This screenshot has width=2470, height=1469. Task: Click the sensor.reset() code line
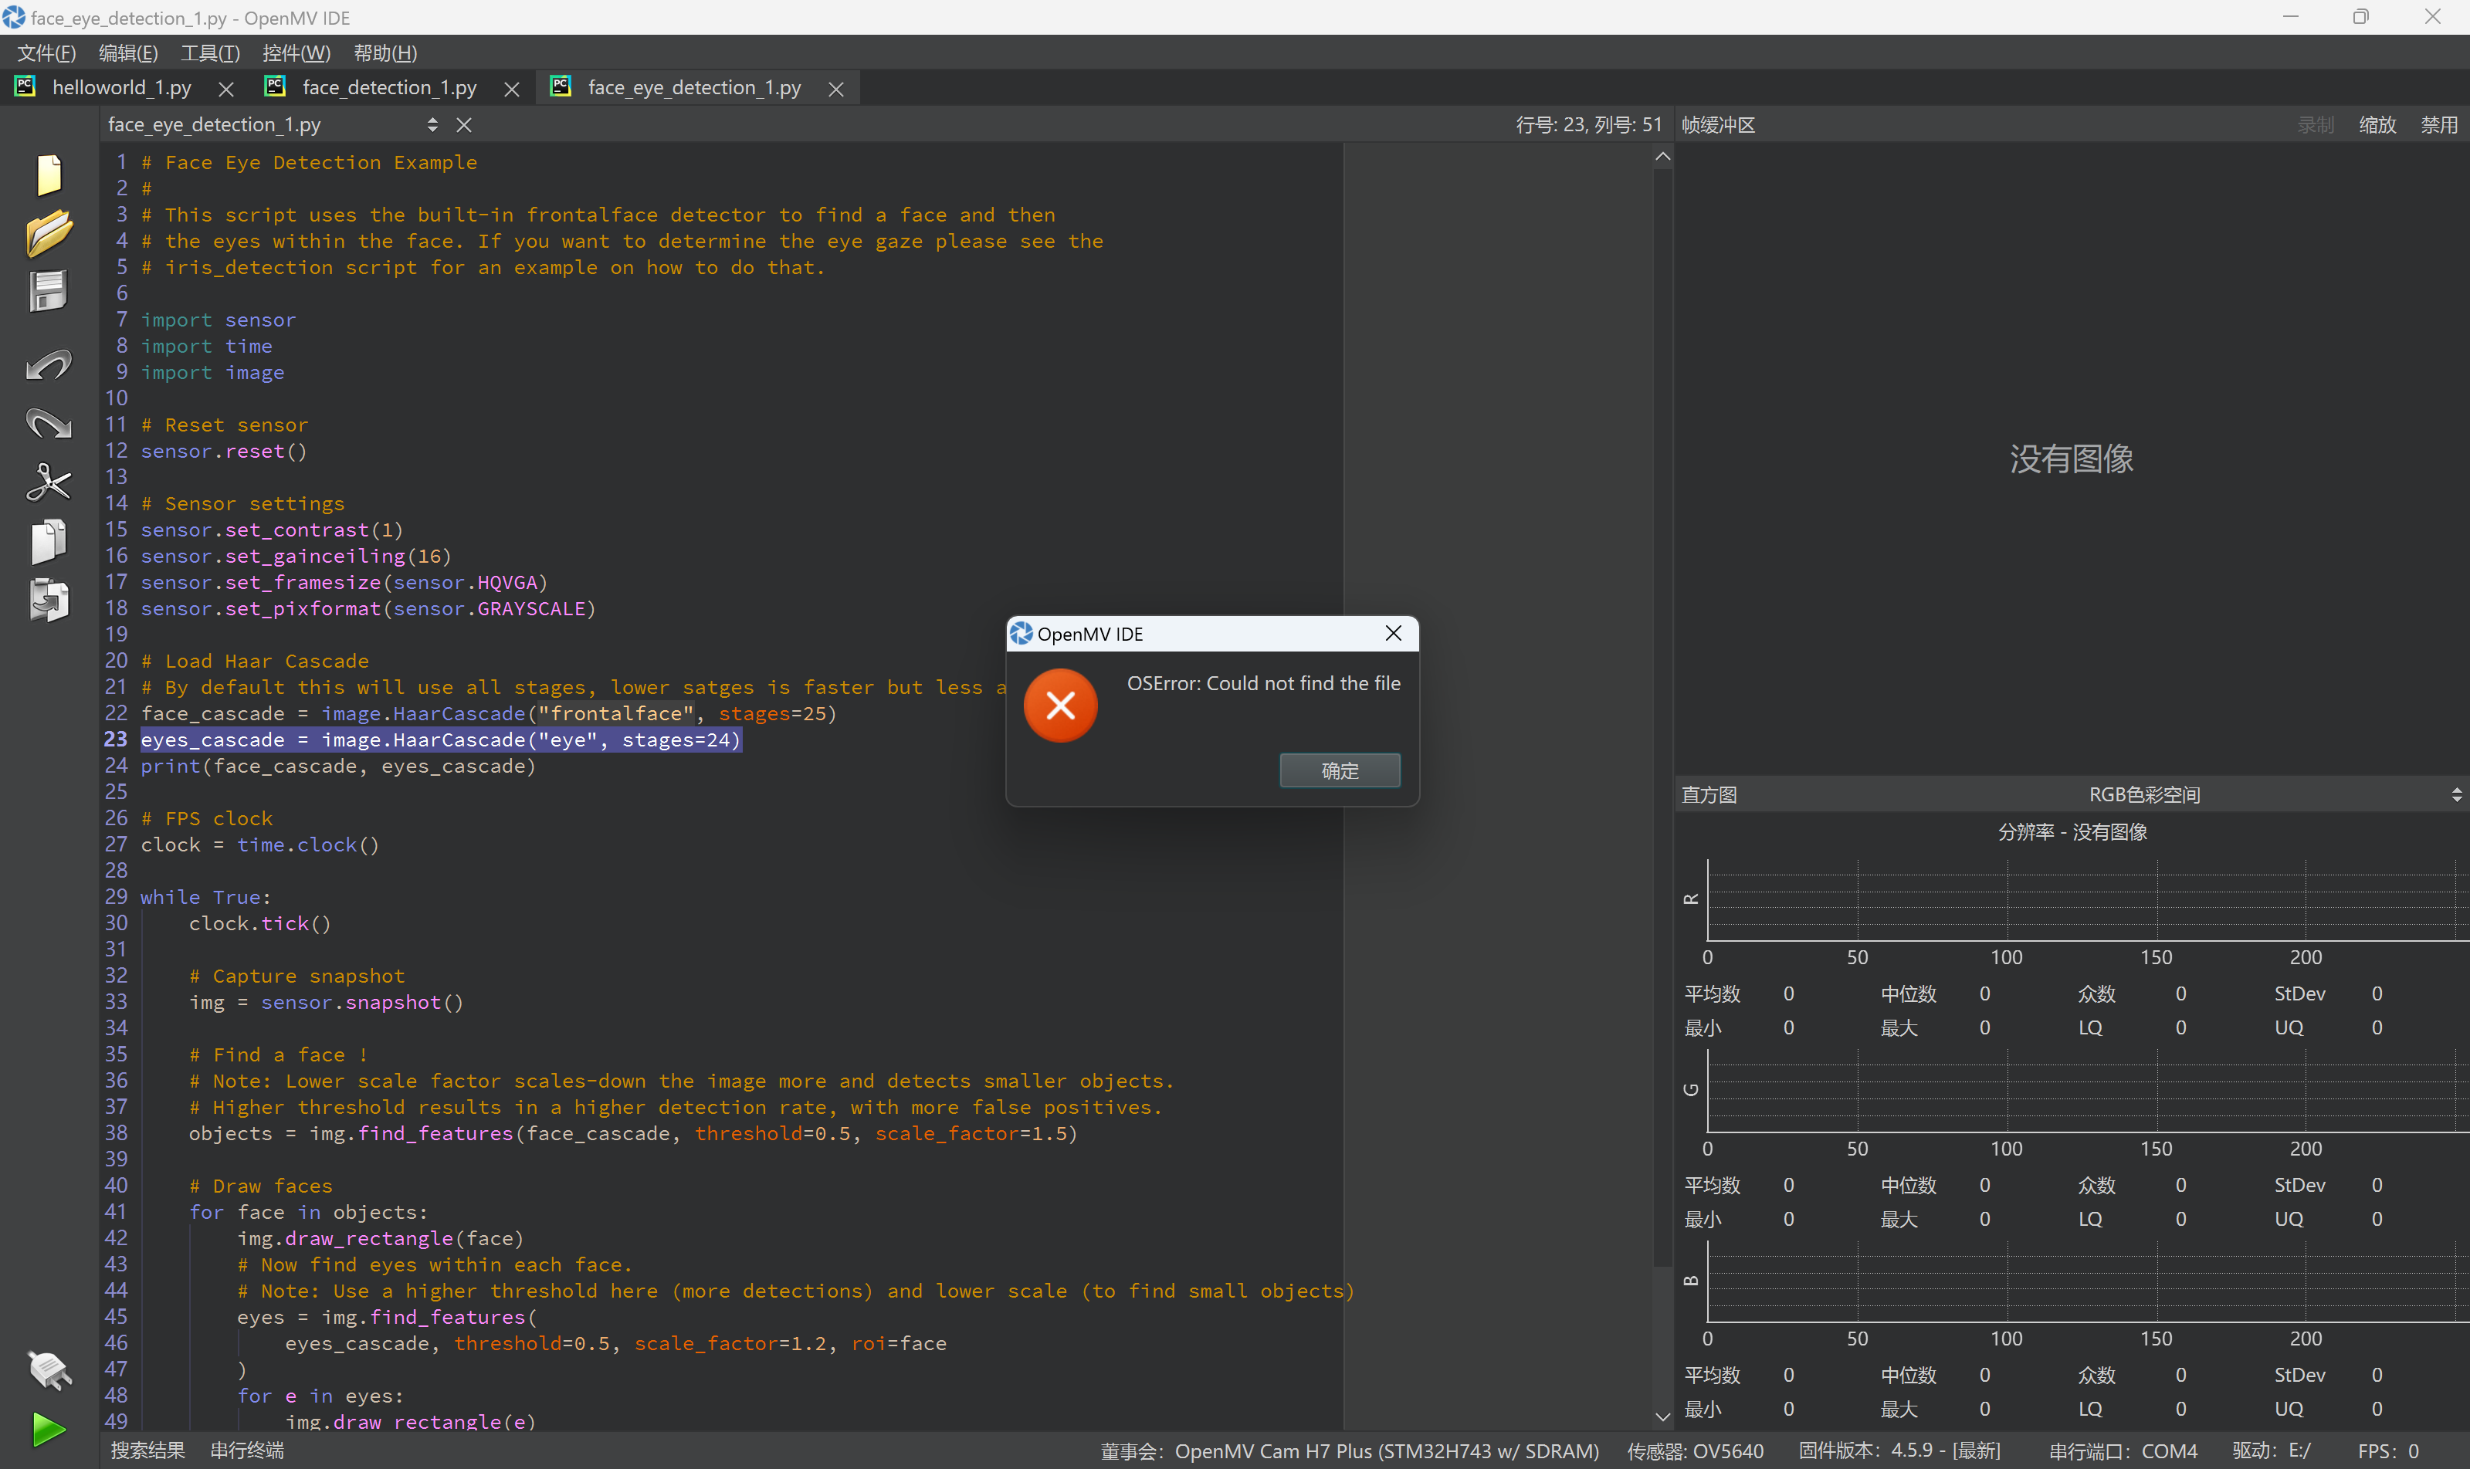[224, 450]
